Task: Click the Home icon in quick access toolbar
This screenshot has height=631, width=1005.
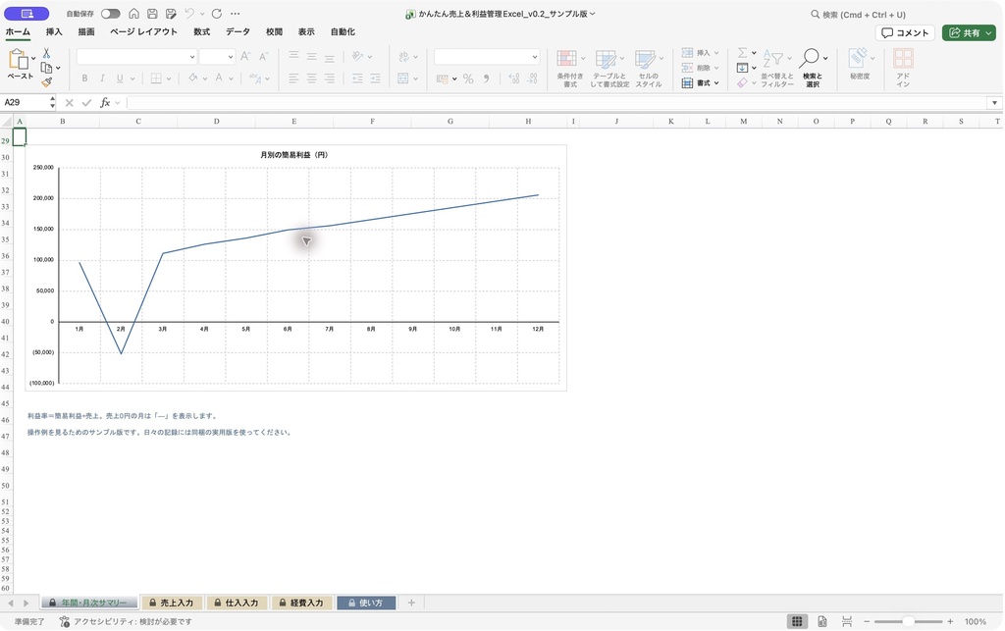Action: click(133, 14)
